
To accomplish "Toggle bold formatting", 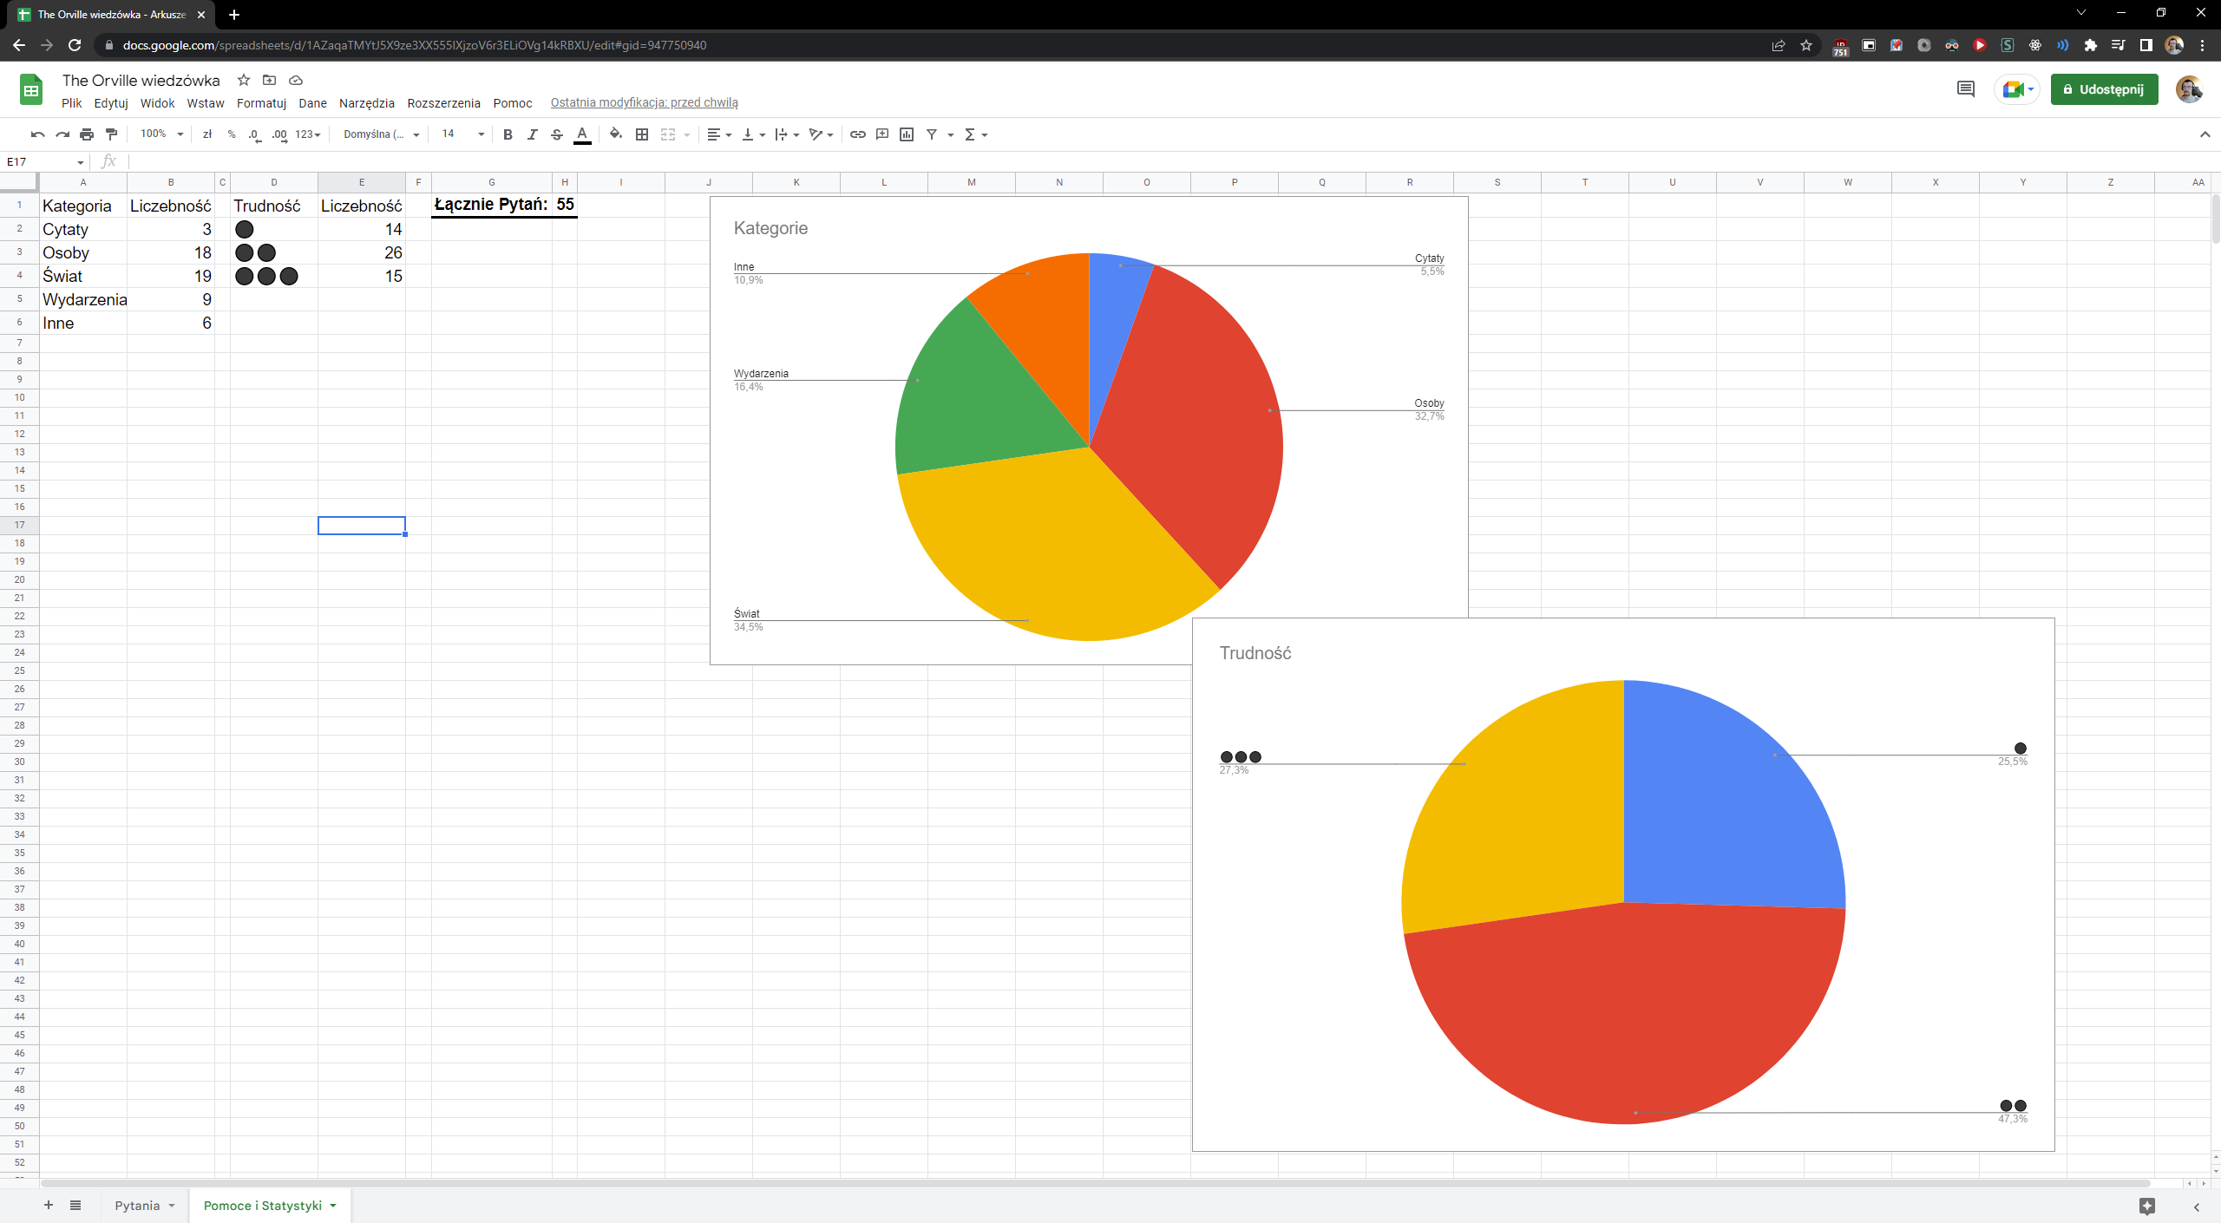I will (x=508, y=134).
